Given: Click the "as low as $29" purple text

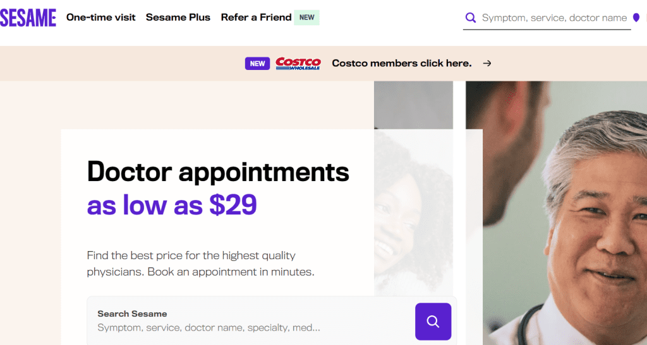Looking at the screenshot, I should click(x=172, y=204).
